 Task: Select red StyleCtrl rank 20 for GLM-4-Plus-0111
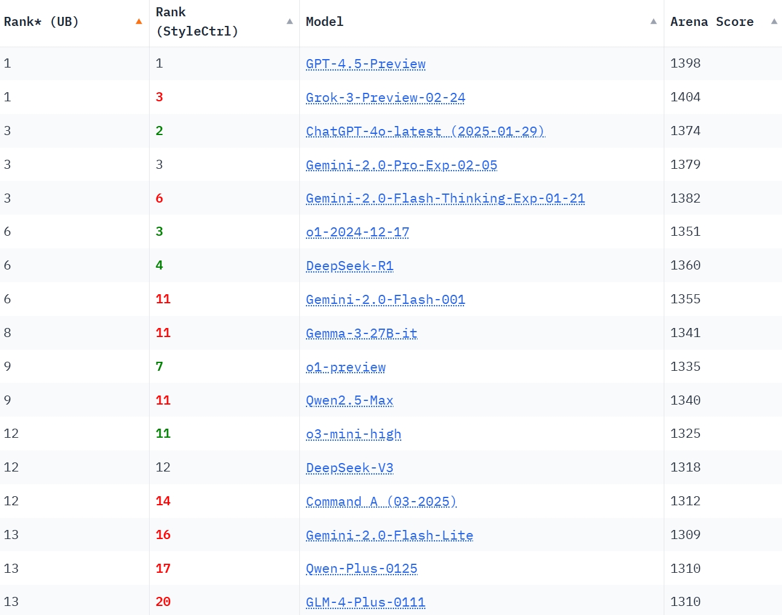[163, 602]
